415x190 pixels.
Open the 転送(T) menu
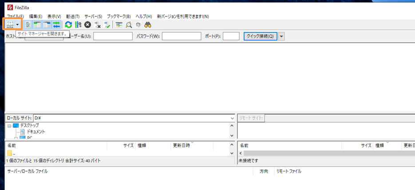73,16
